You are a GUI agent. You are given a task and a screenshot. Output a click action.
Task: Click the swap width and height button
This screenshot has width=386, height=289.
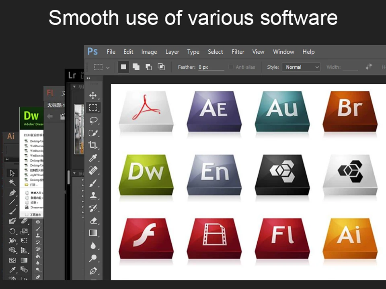(369, 67)
